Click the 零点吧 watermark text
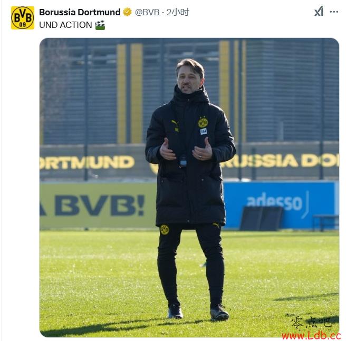This screenshot has width=346, height=341. pos(311,323)
